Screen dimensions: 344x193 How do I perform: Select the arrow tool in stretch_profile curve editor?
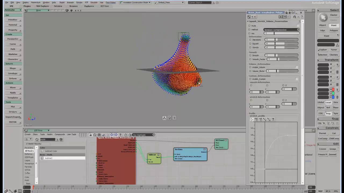coord(252,119)
